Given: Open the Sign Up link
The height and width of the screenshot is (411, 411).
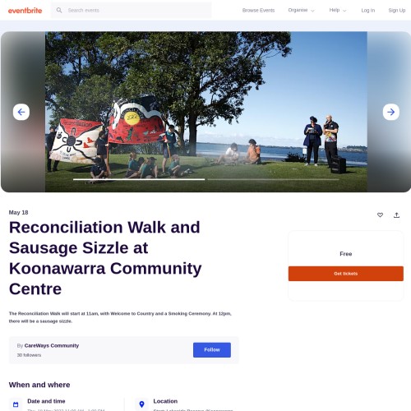Looking at the screenshot, I should pyautogui.click(x=397, y=10).
